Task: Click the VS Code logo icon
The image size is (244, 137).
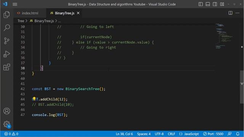Action: click(x=5, y=4)
